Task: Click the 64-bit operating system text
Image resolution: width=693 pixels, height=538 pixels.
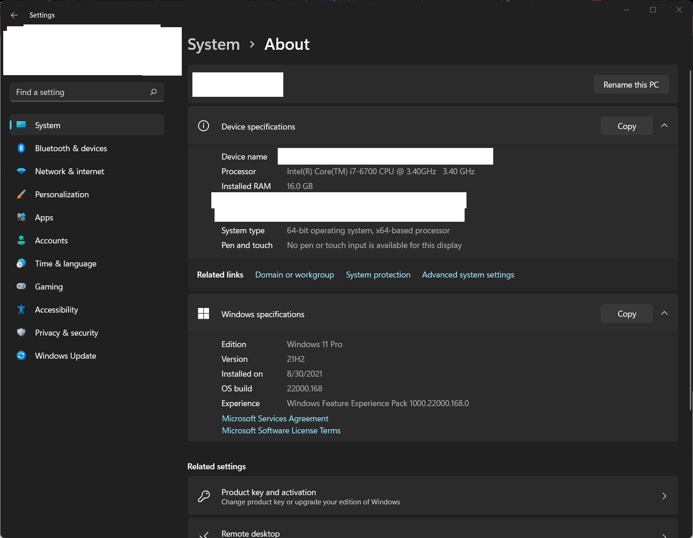Action: (368, 231)
